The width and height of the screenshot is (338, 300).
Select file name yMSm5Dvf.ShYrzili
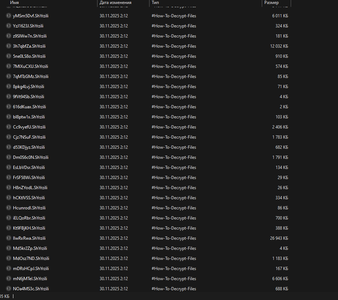[31, 16]
